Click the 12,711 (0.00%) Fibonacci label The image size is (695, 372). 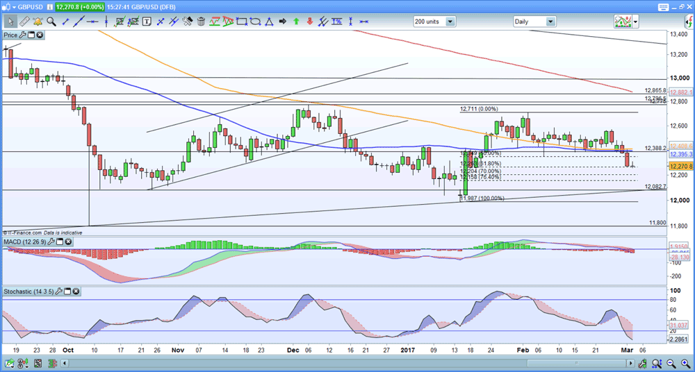pos(479,109)
